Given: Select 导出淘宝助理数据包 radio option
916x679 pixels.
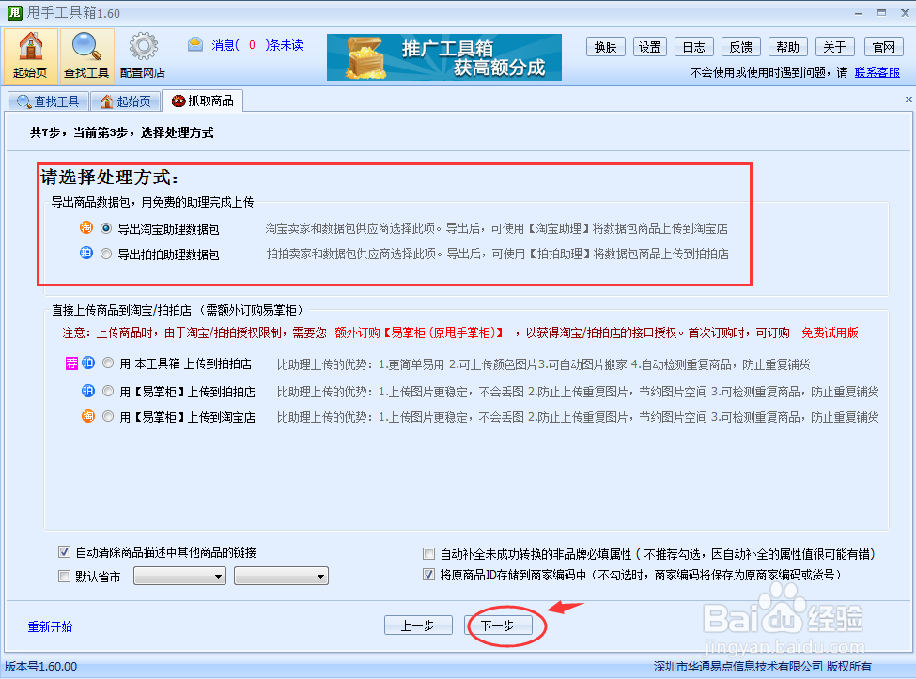Looking at the screenshot, I should [x=106, y=226].
